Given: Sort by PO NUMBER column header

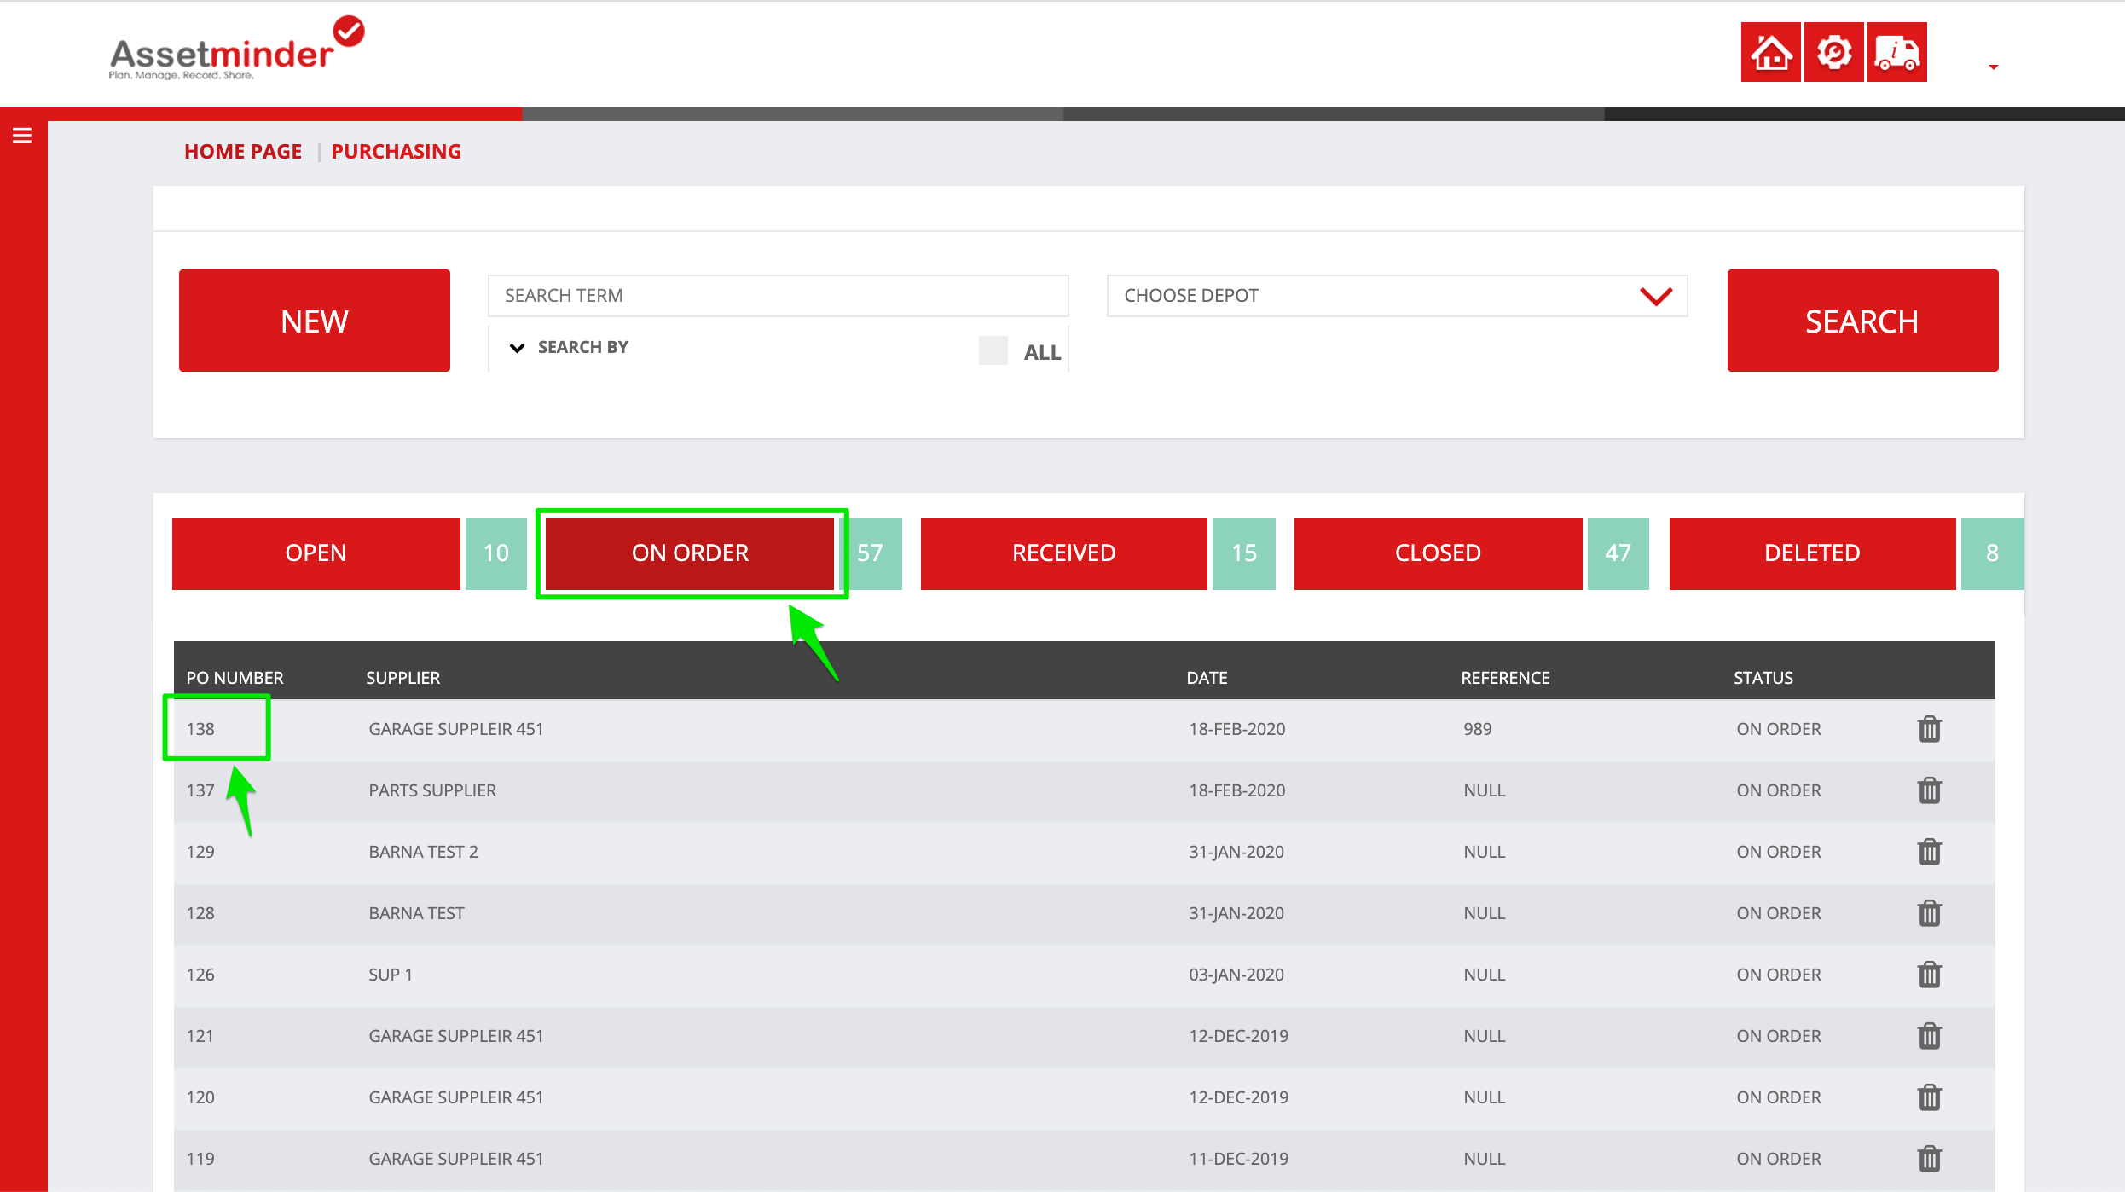Looking at the screenshot, I should [235, 678].
